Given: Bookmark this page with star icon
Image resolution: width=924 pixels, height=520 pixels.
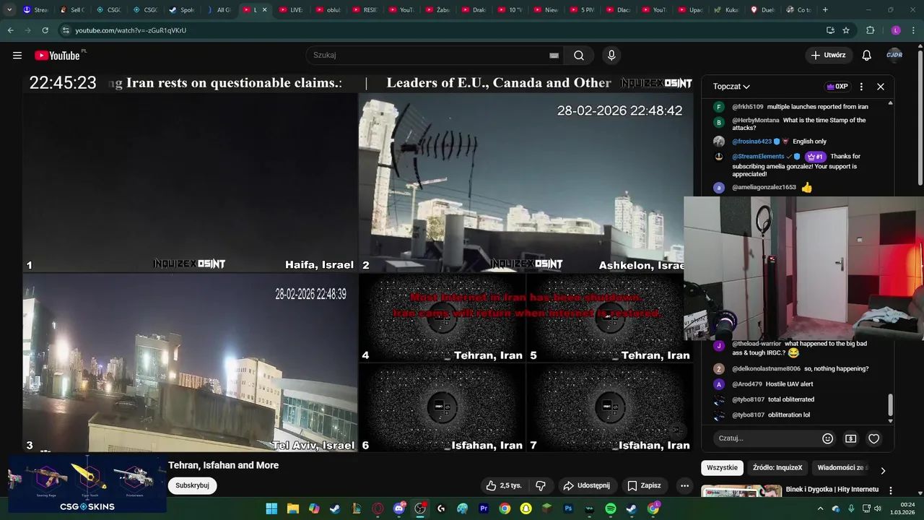Looking at the screenshot, I should (x=846, y=30).
